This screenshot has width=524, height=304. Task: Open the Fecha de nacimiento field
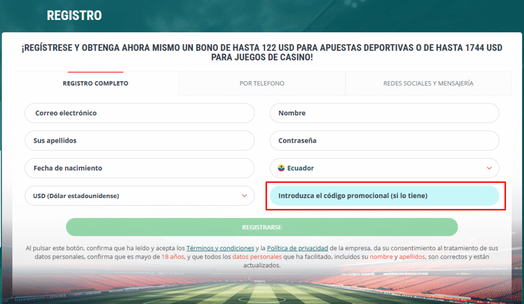coord(140,168)
